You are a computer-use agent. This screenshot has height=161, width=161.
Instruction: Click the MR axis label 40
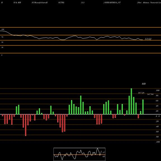[157, 106]
